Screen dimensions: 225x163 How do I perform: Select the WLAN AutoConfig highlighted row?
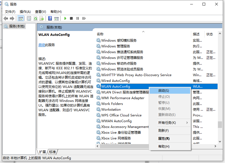(156, 86)
